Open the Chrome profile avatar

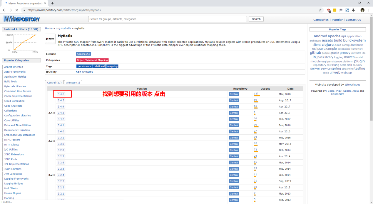coord(362,10)
